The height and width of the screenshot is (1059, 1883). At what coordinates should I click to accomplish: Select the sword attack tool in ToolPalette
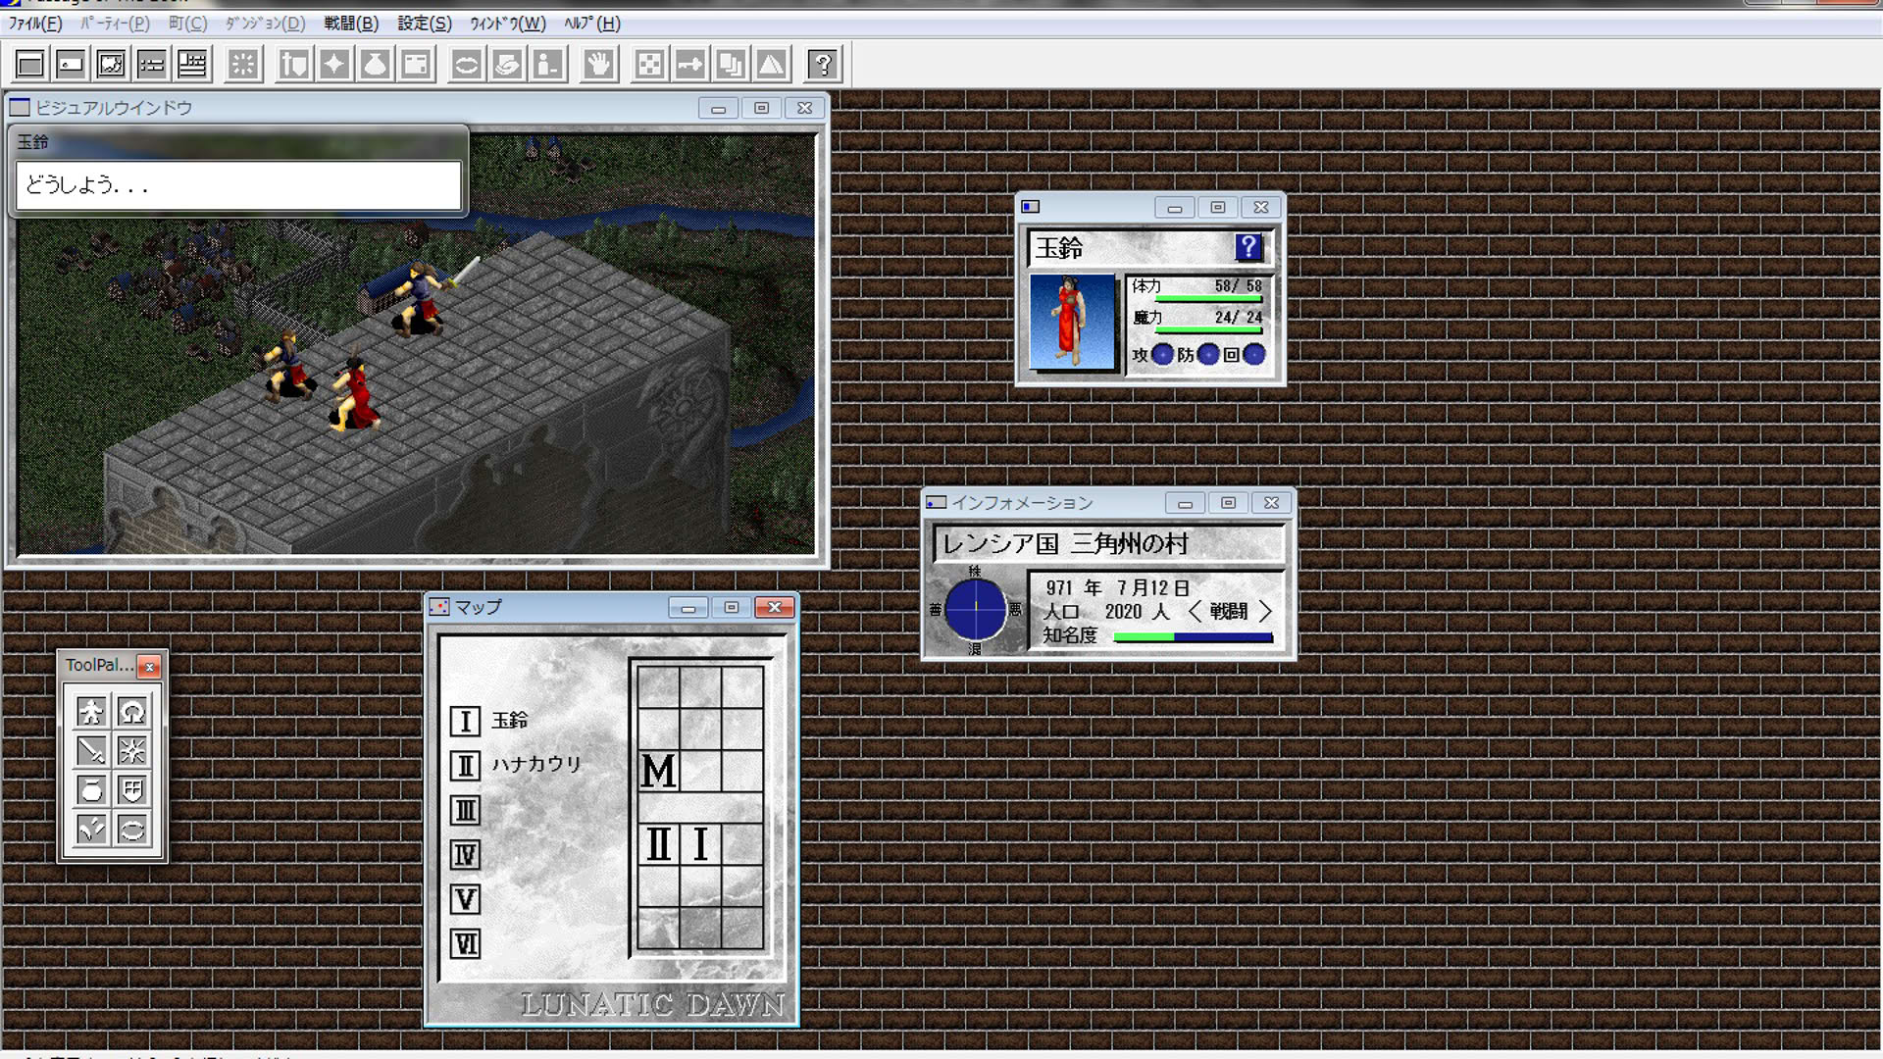[91, 750]
